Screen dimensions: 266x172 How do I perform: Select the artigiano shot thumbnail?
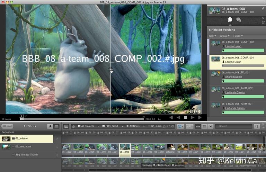click(x=171, y=147)
